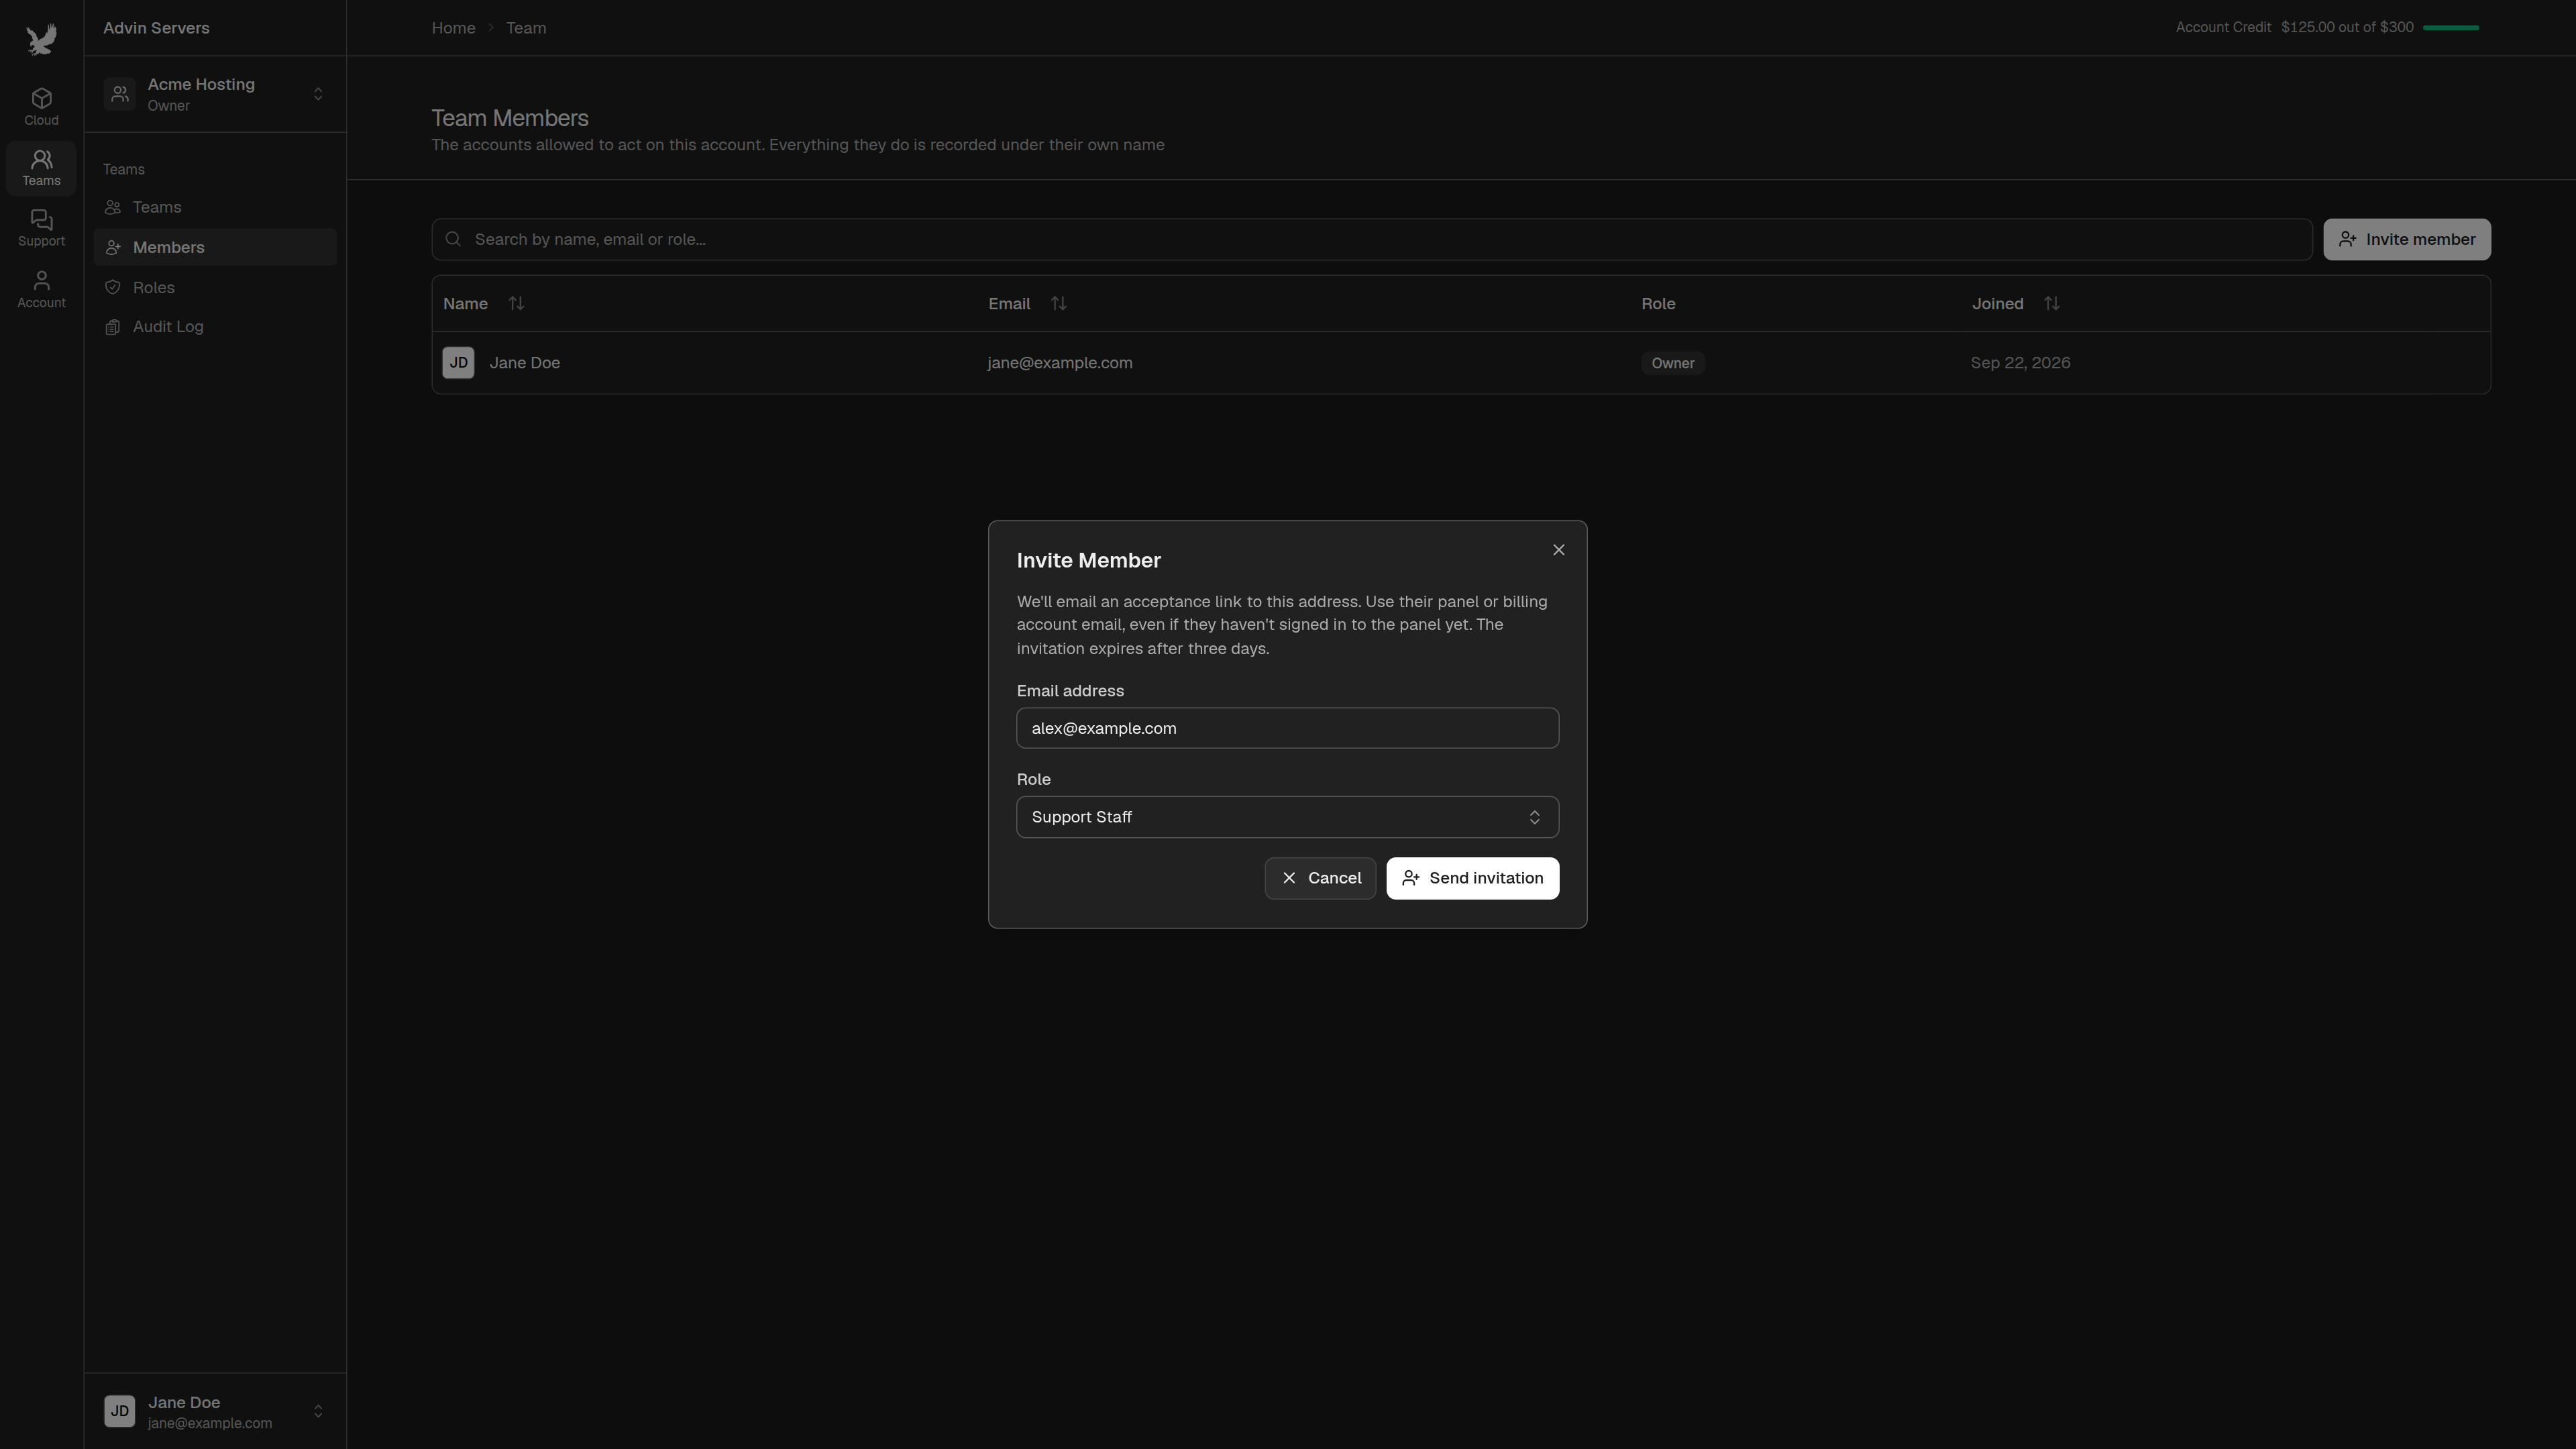Screen dimensions: 2576x1449
Task: Click into the Email address field
Action: (1288, 728)
